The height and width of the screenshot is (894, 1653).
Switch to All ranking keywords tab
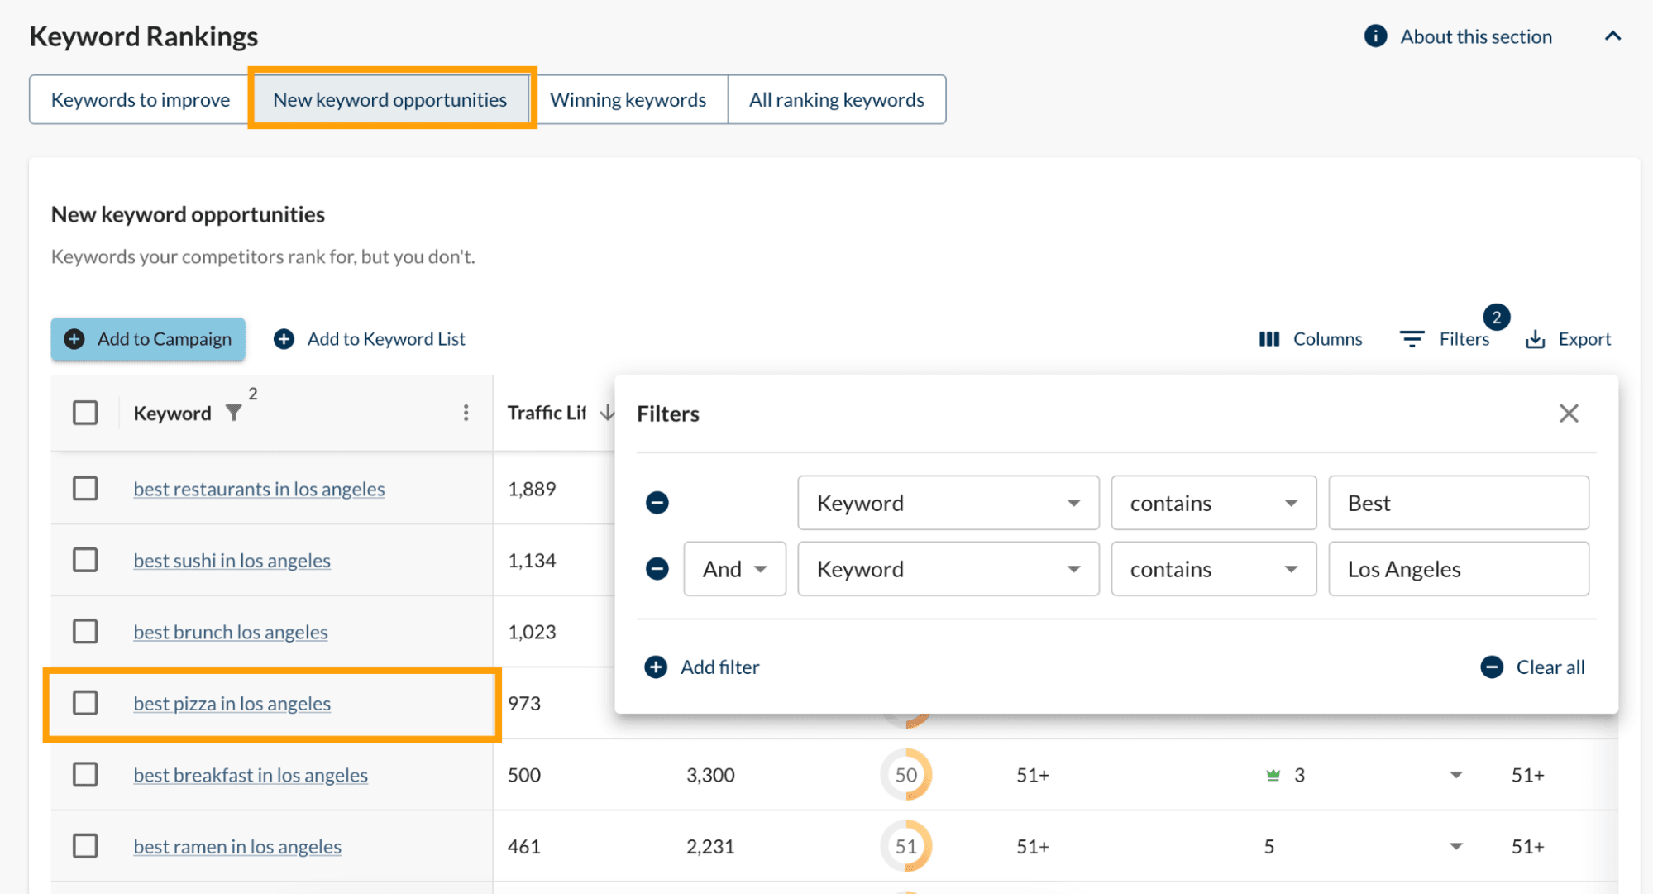836,100
